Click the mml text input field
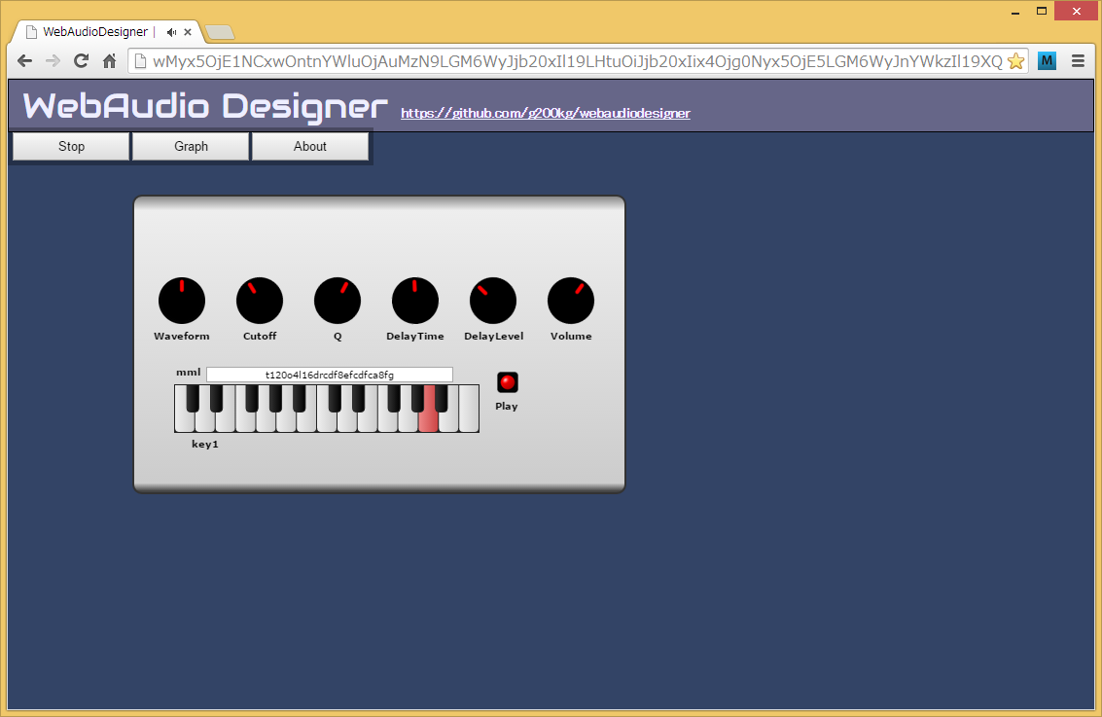The height and width of the screenshot is (717, 1102). pos(329,375)
